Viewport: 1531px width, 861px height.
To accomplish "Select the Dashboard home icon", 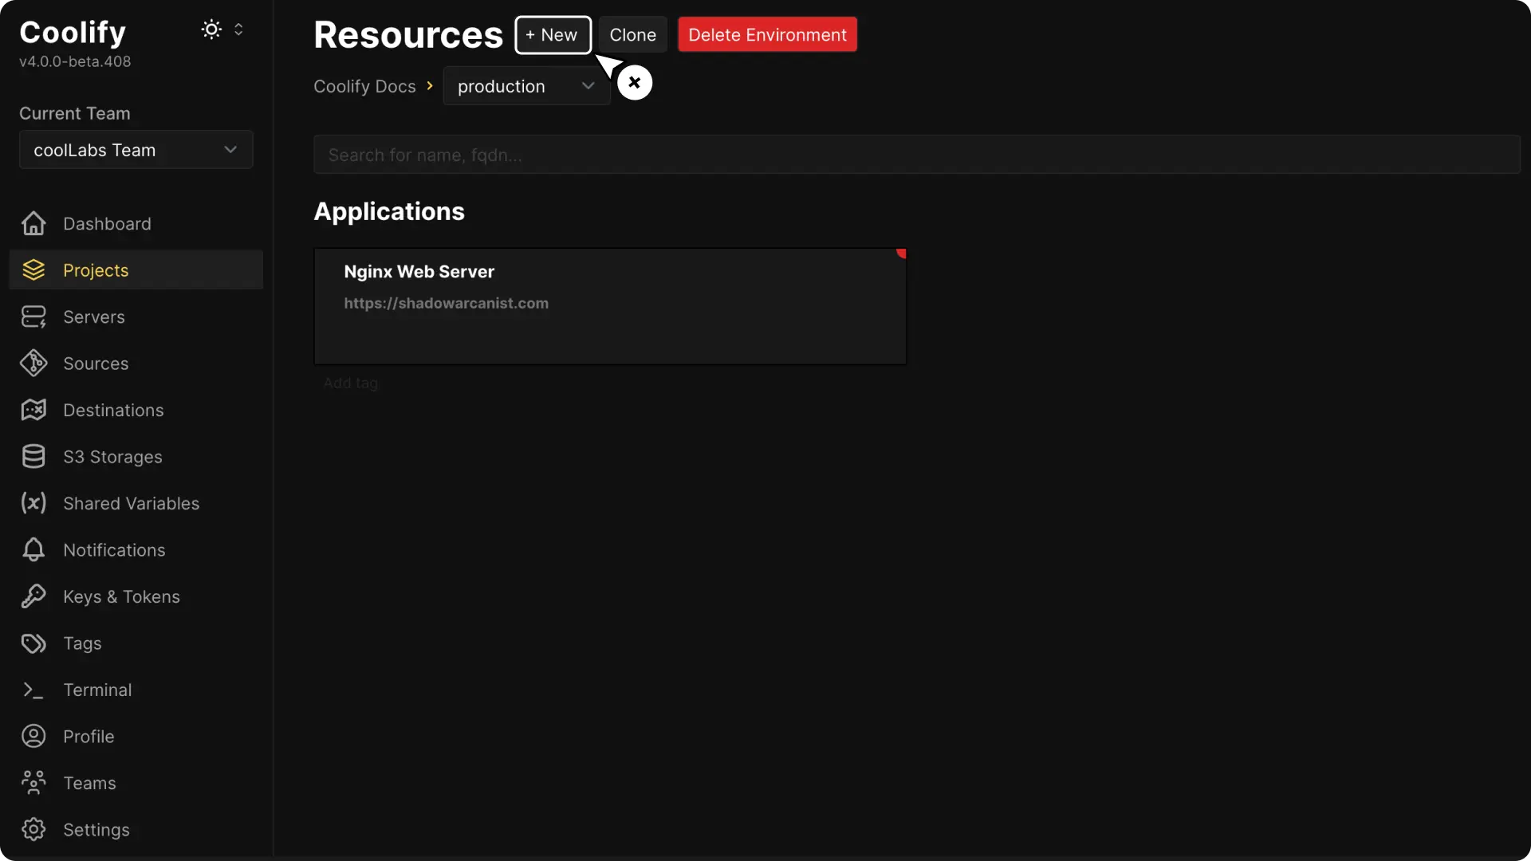I will point(32,223).
